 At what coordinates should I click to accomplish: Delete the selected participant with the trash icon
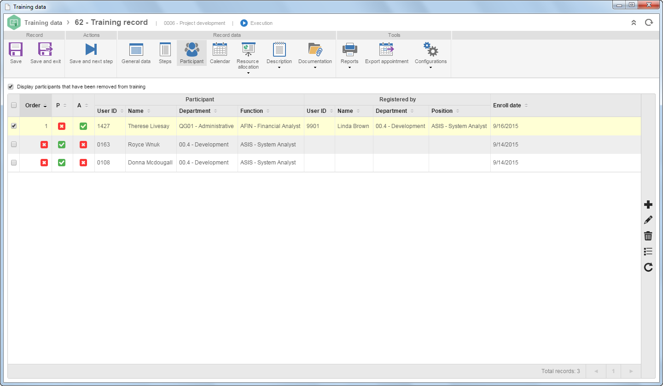tap(648, 236)
